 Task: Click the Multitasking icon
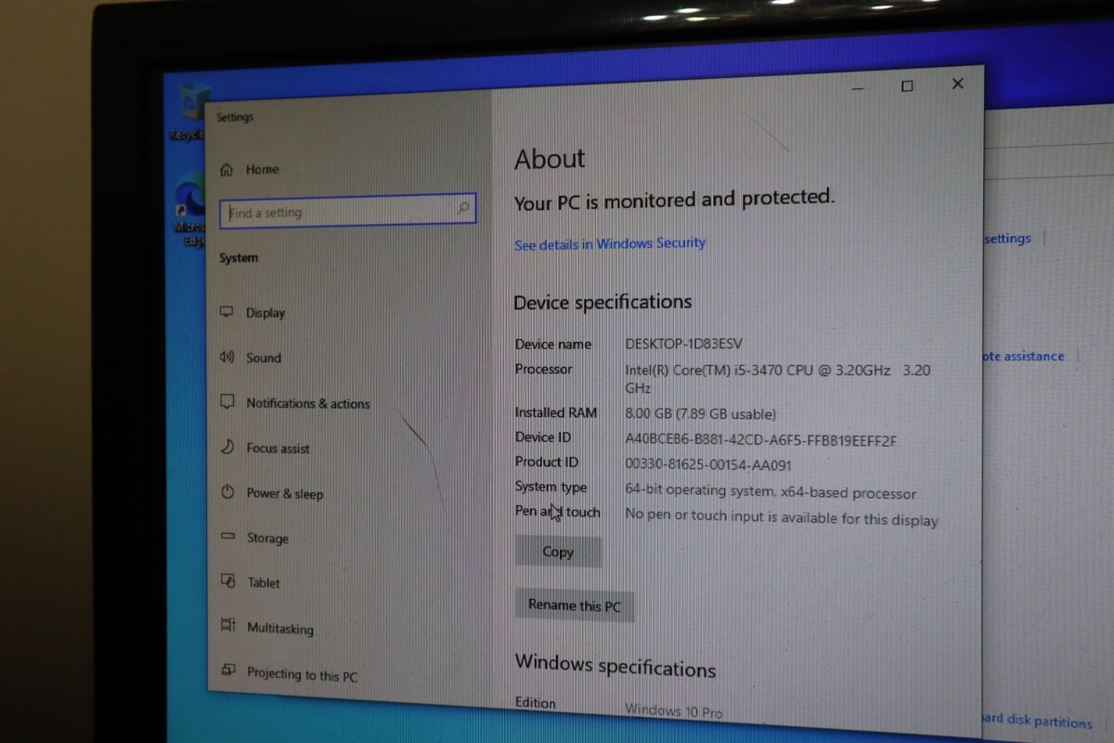point(228,626)
